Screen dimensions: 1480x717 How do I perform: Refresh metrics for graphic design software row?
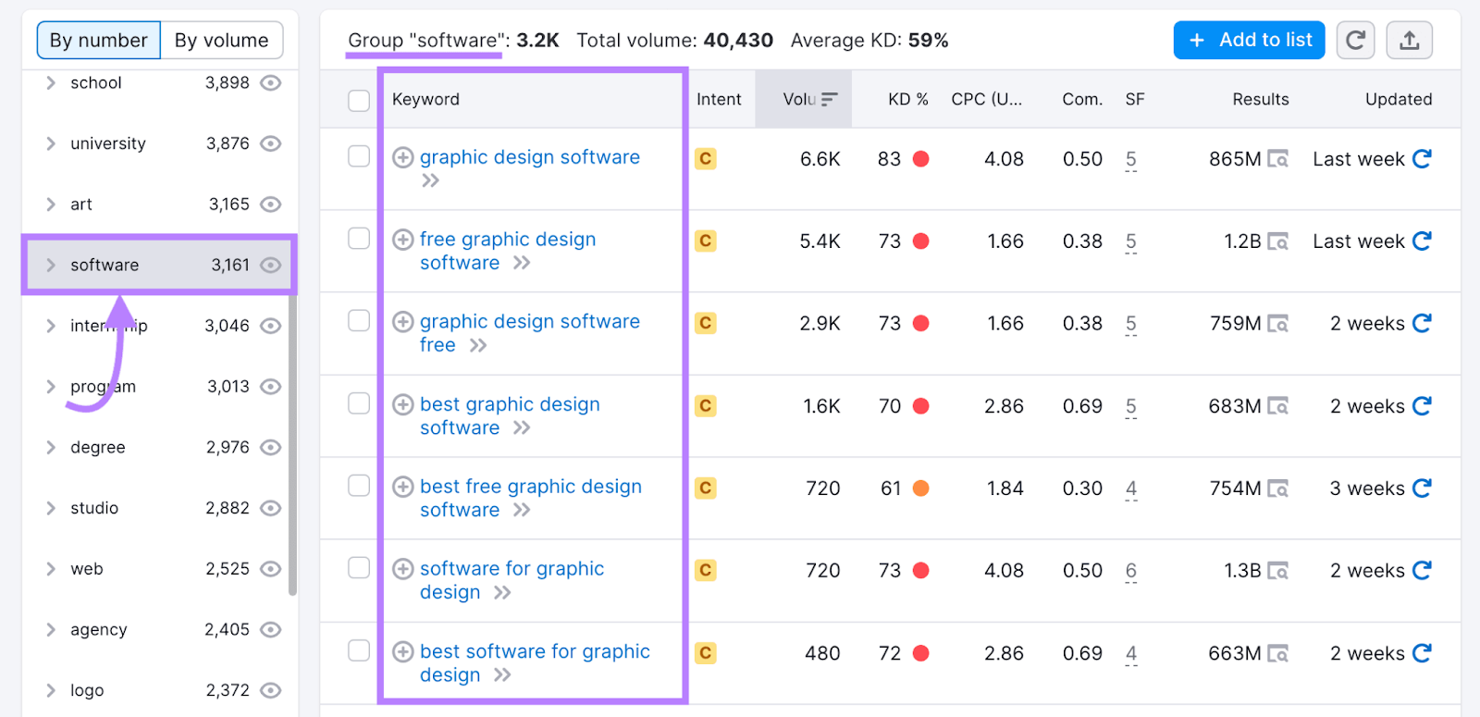[1422, 159]
